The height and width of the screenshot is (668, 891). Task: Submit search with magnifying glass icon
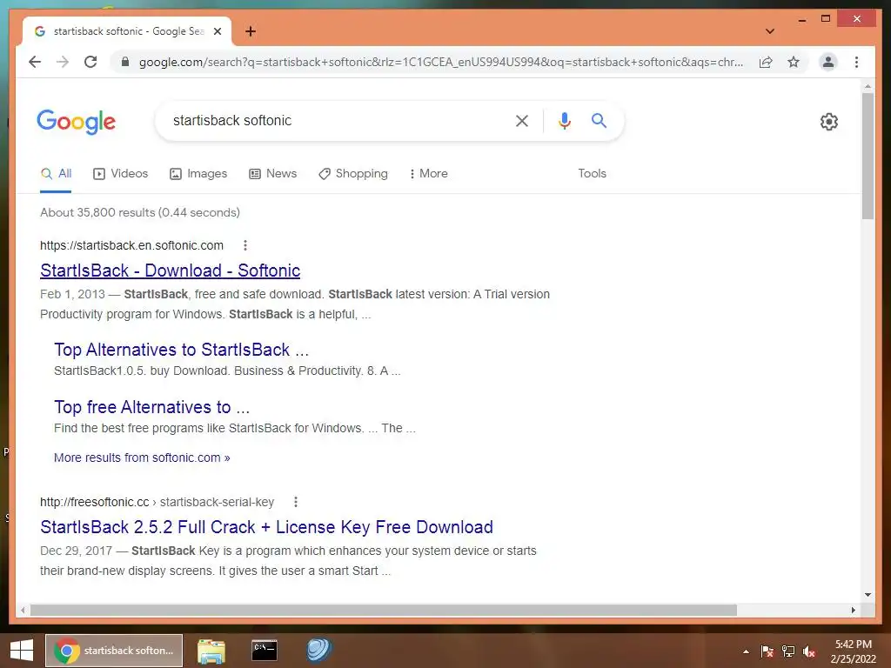point(599,120)
